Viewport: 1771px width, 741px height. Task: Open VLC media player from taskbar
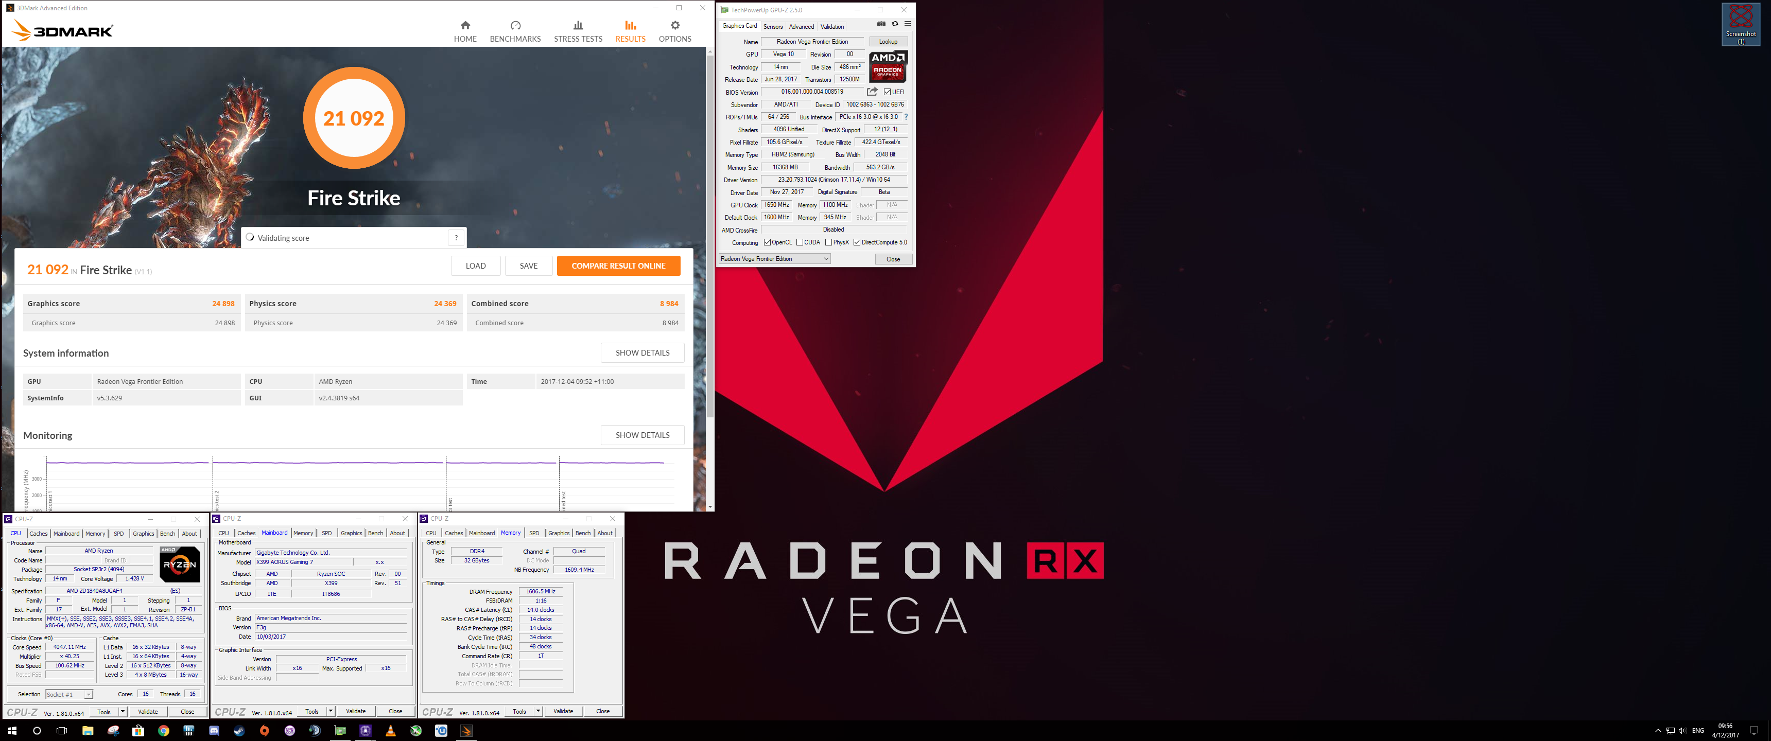click(391, 731)
